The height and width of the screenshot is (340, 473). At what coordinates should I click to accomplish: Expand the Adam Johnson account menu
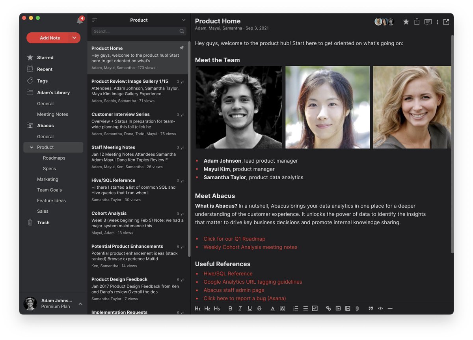80,304
